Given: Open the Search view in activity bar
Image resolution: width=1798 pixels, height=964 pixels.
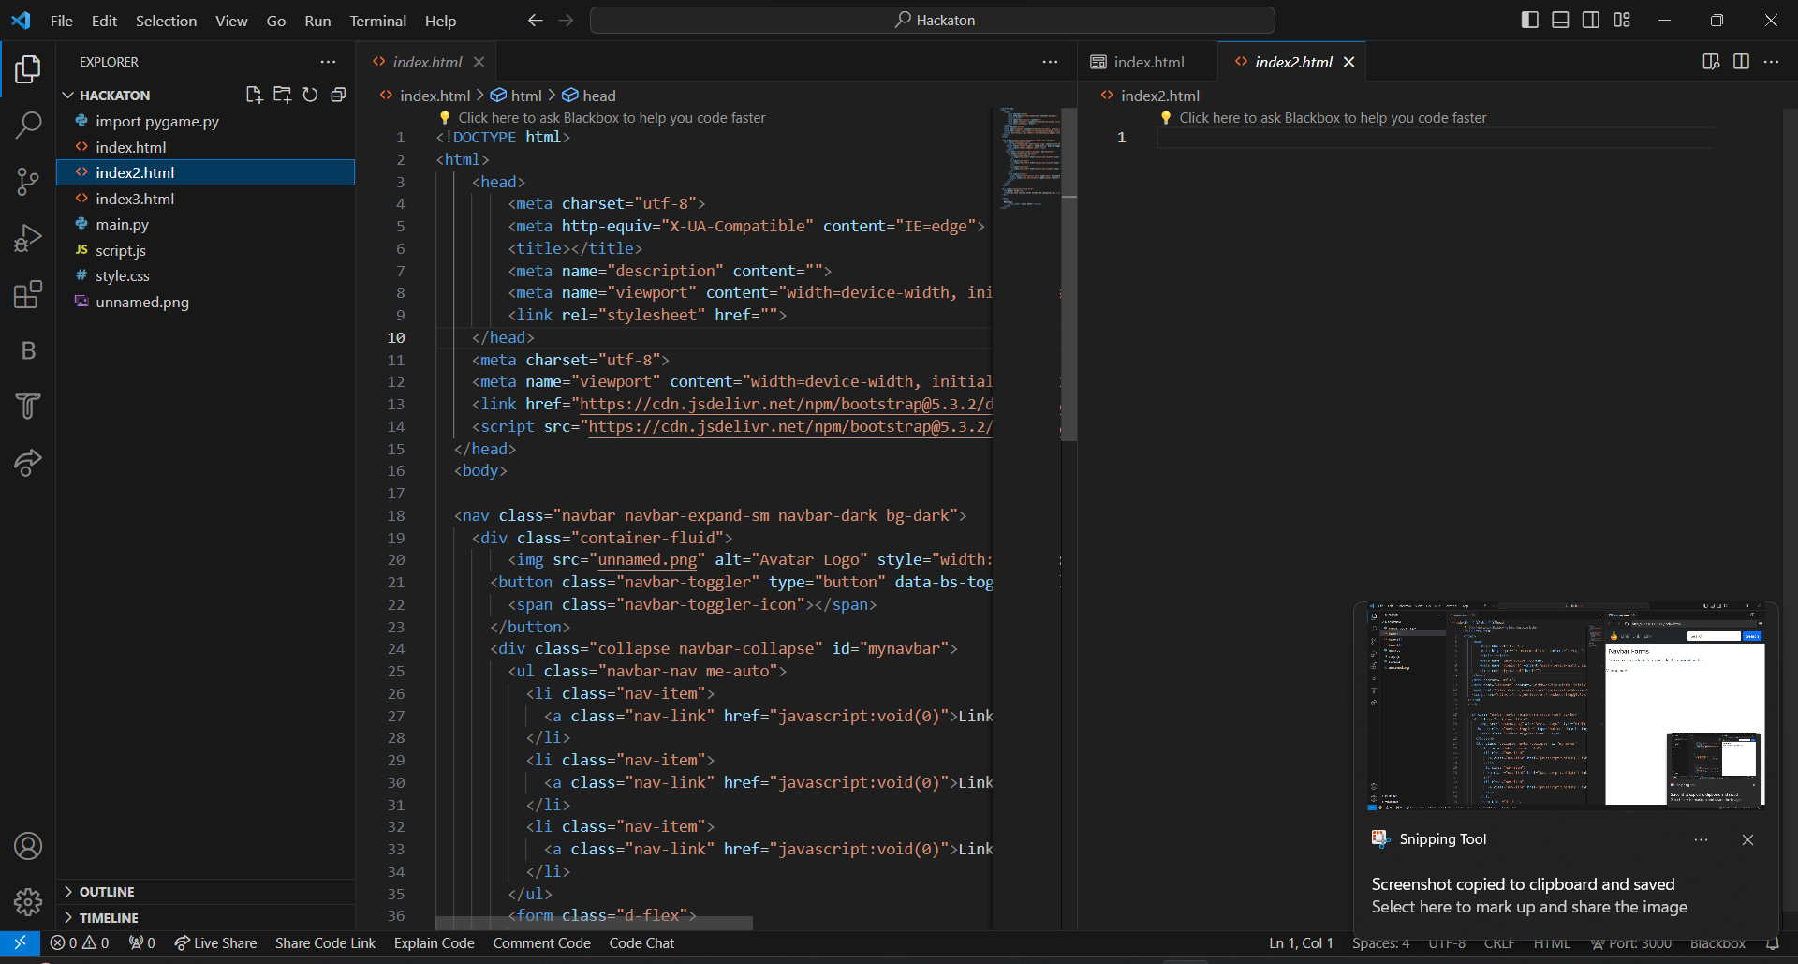Looking at the screenshot, I should pos(28,125).
